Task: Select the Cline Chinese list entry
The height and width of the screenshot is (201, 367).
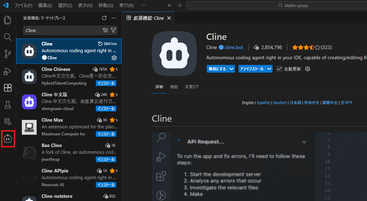Action: click(x=69, y=77)
